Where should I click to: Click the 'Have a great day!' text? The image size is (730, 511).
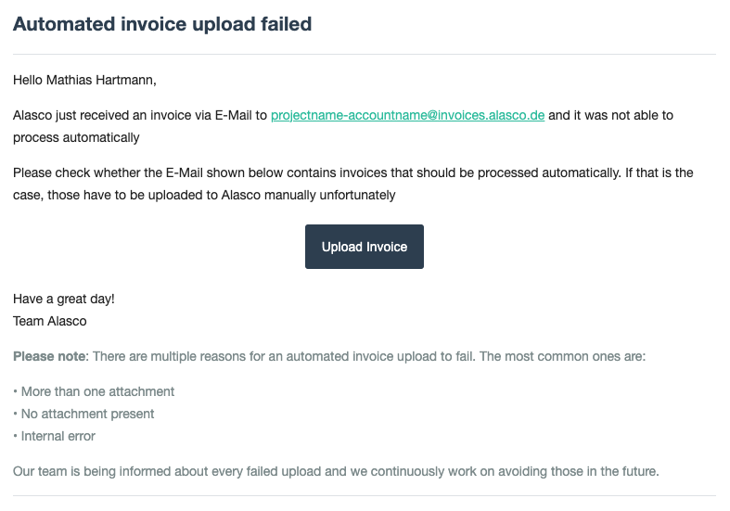point(64,300)
